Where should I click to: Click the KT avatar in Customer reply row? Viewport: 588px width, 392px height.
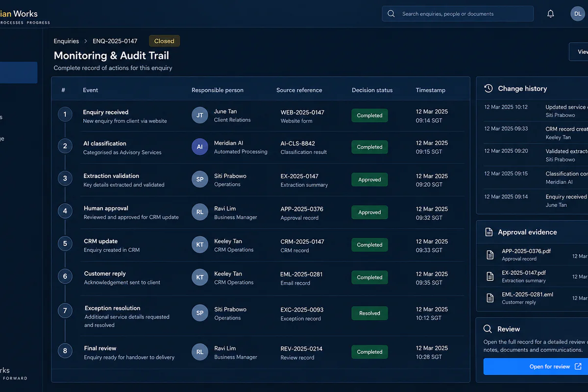point(200,277)
